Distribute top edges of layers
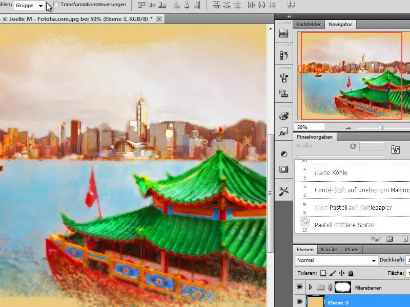This screenshot has width=410, height=307. tap(216, 5)
